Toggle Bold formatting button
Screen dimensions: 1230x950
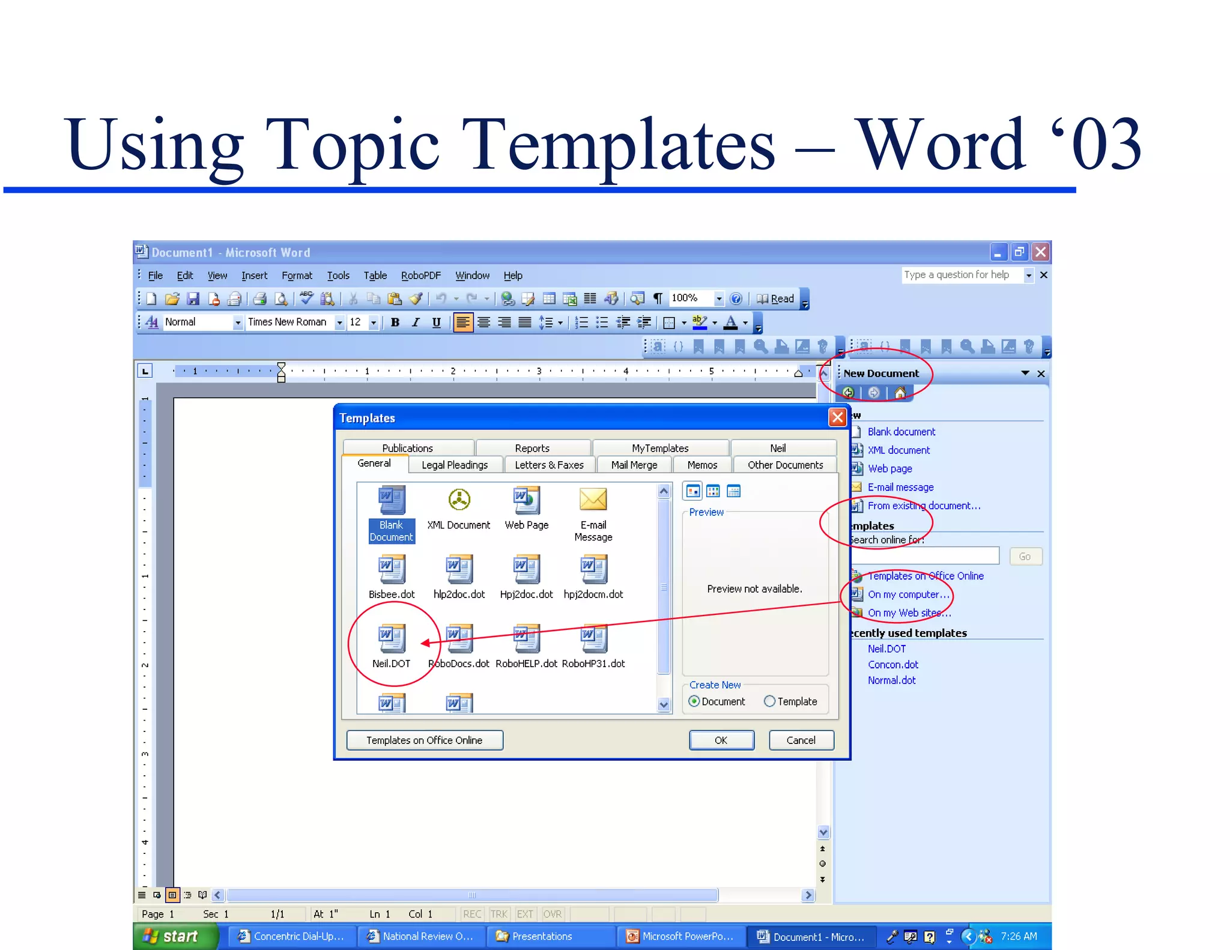tap(395, 322)
